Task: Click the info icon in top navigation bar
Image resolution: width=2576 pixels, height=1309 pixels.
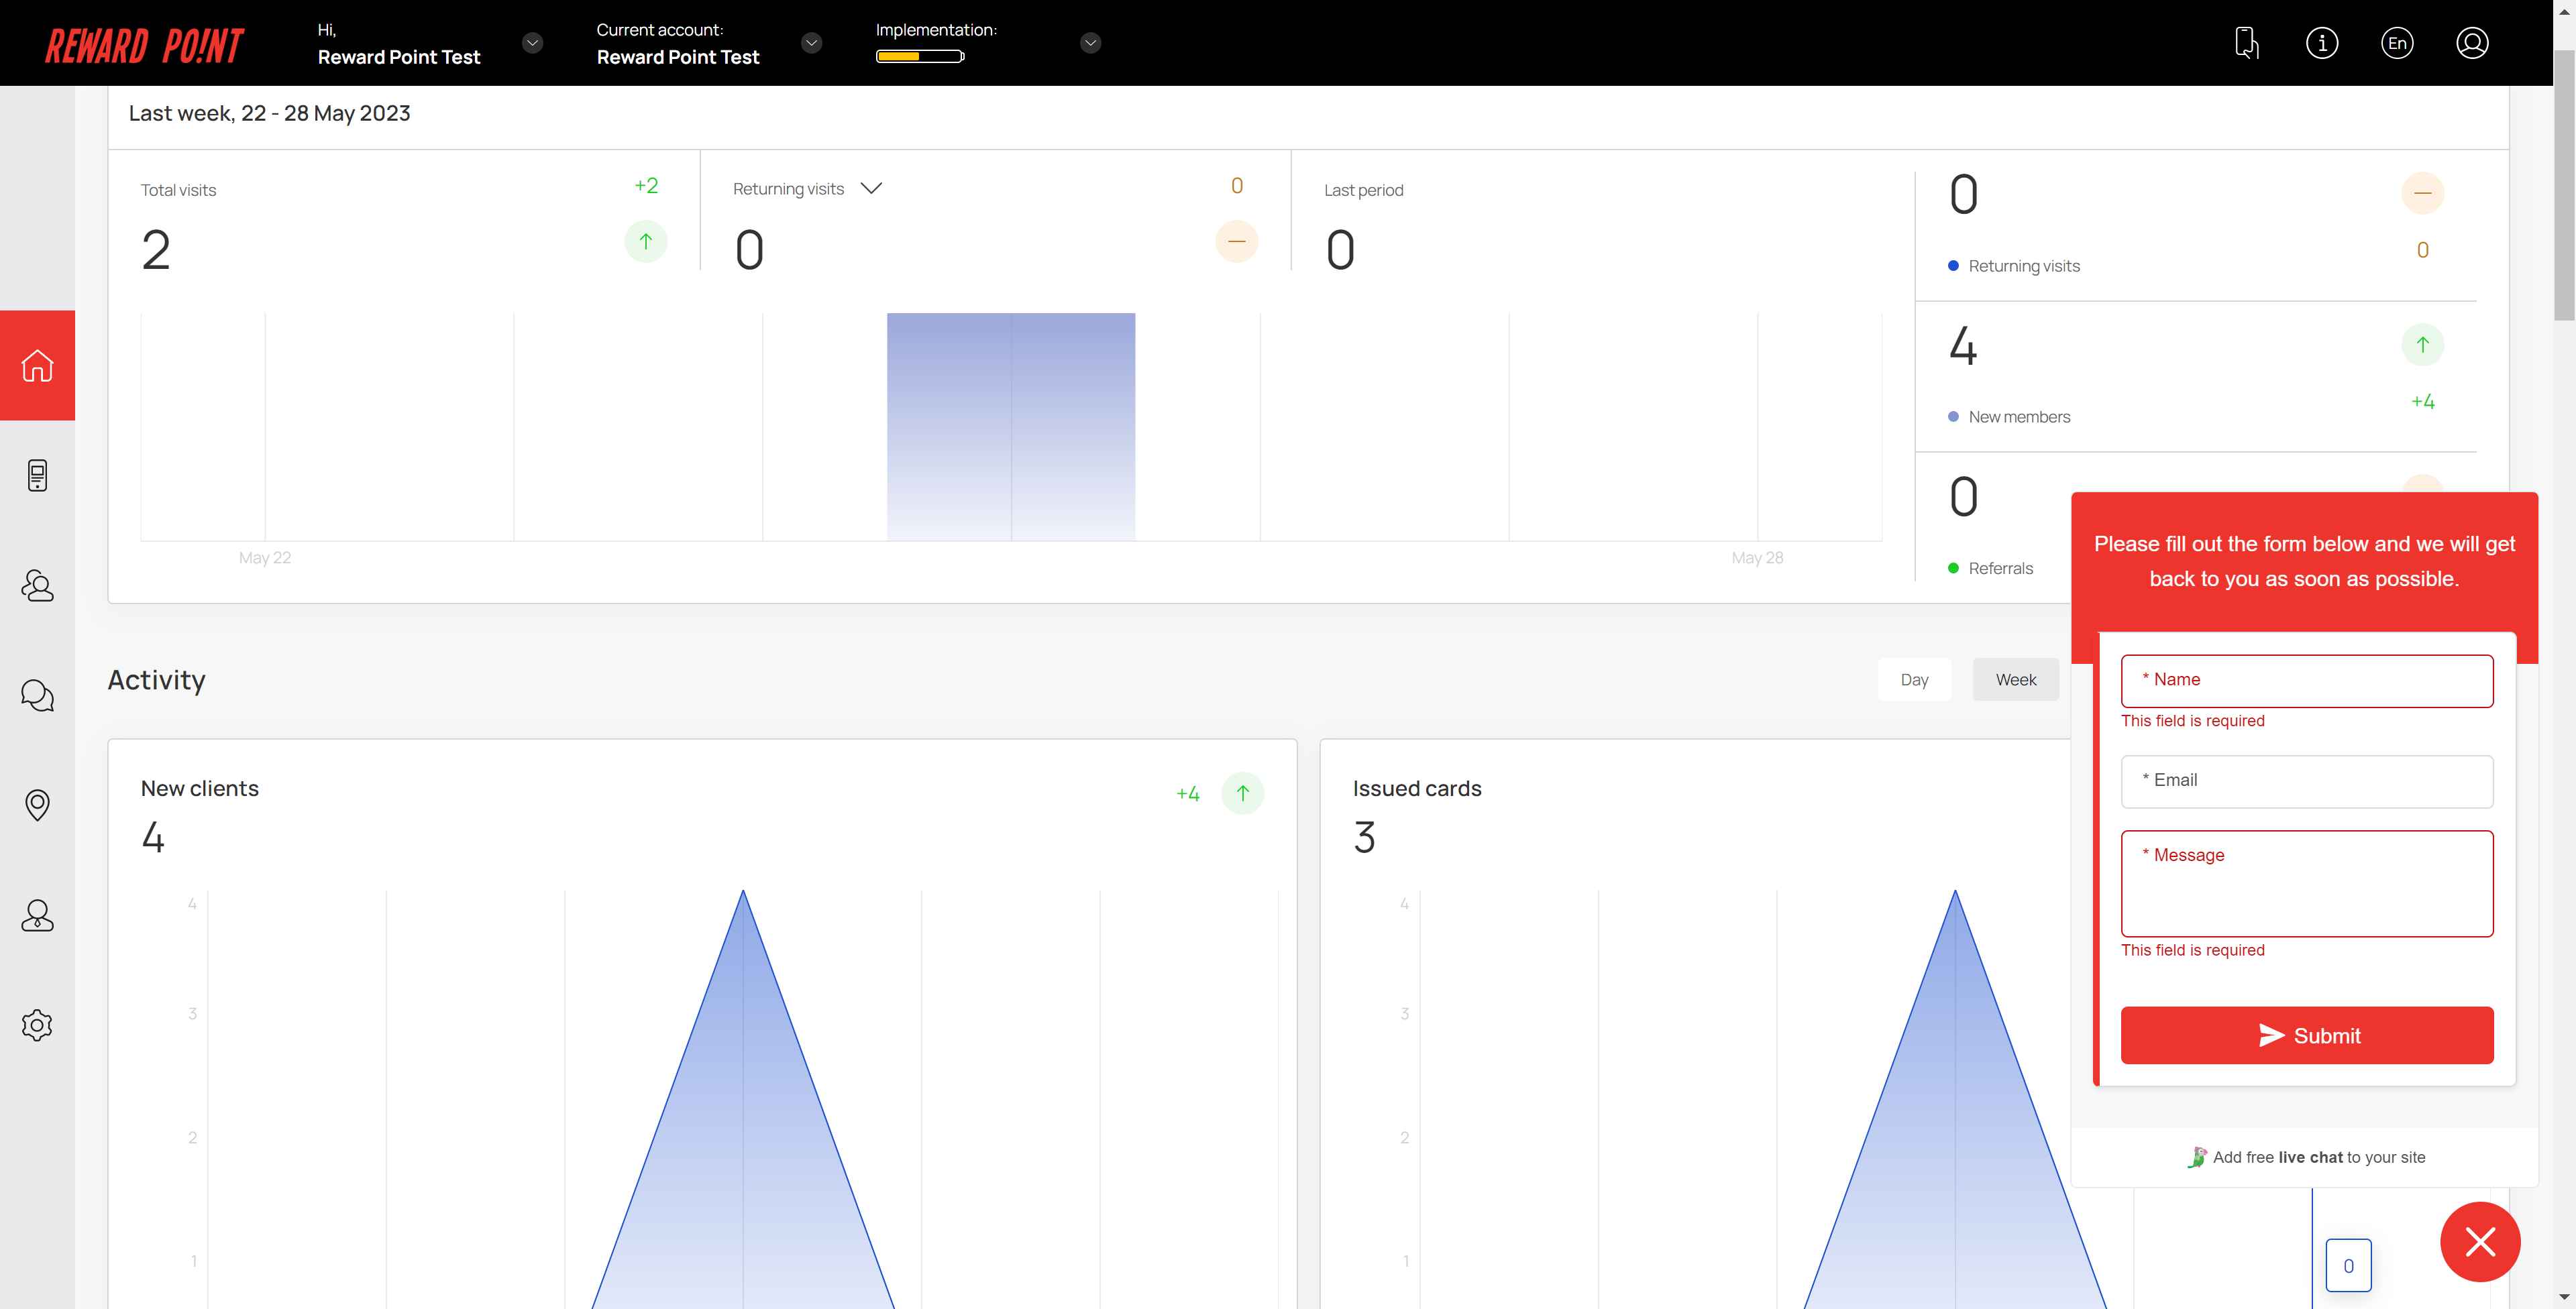Action: (x=2322, y=42)
